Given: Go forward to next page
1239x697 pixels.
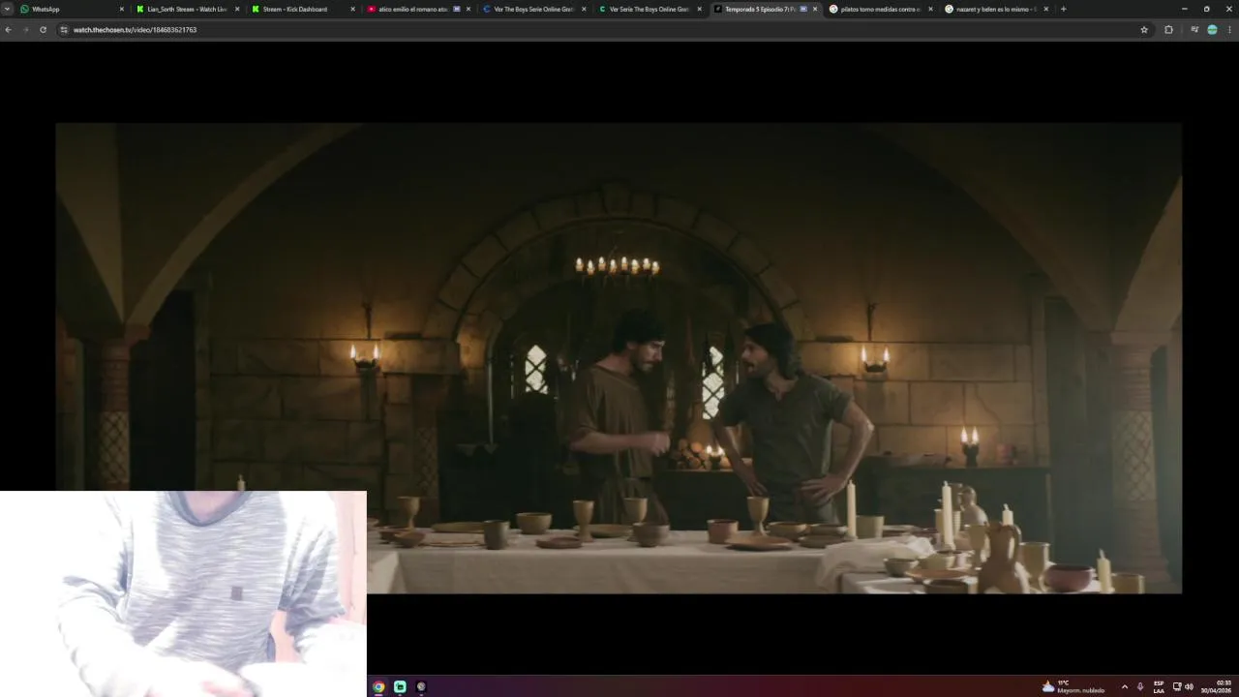Looking at the screenshot, I should [25, 30].
